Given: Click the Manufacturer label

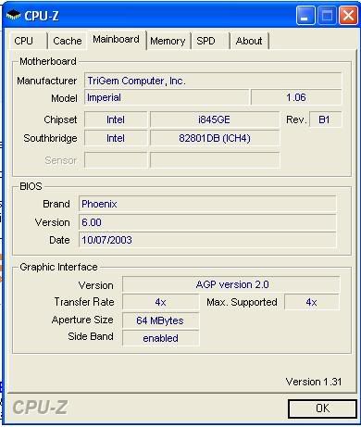Looking at the screenshot, I should click(47, 81).
